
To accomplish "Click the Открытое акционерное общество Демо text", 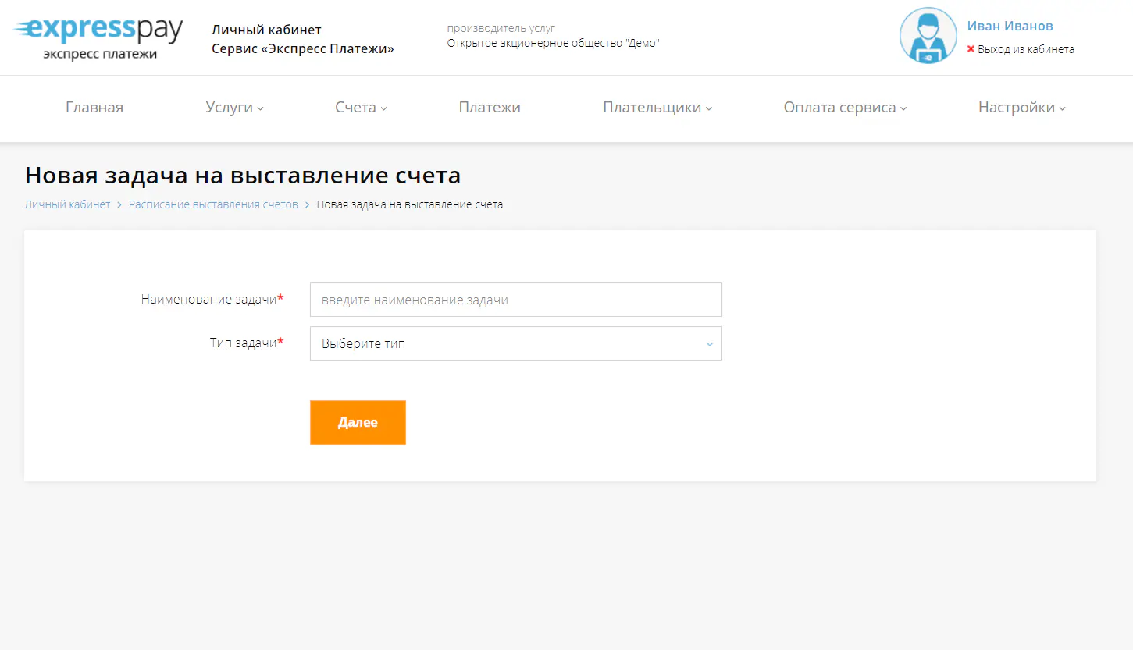I will tap(552, 43).
